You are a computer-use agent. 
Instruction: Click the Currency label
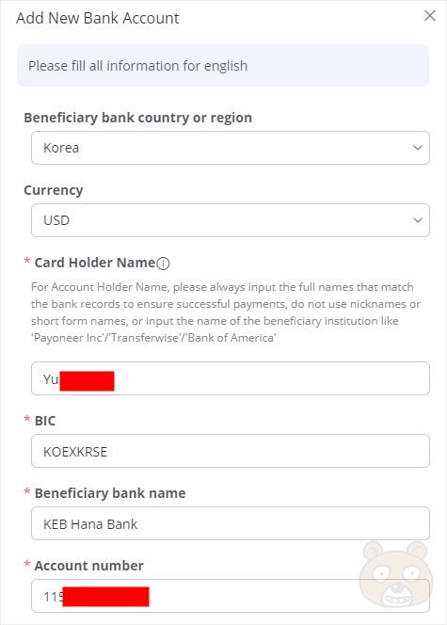tap(54, 190)
